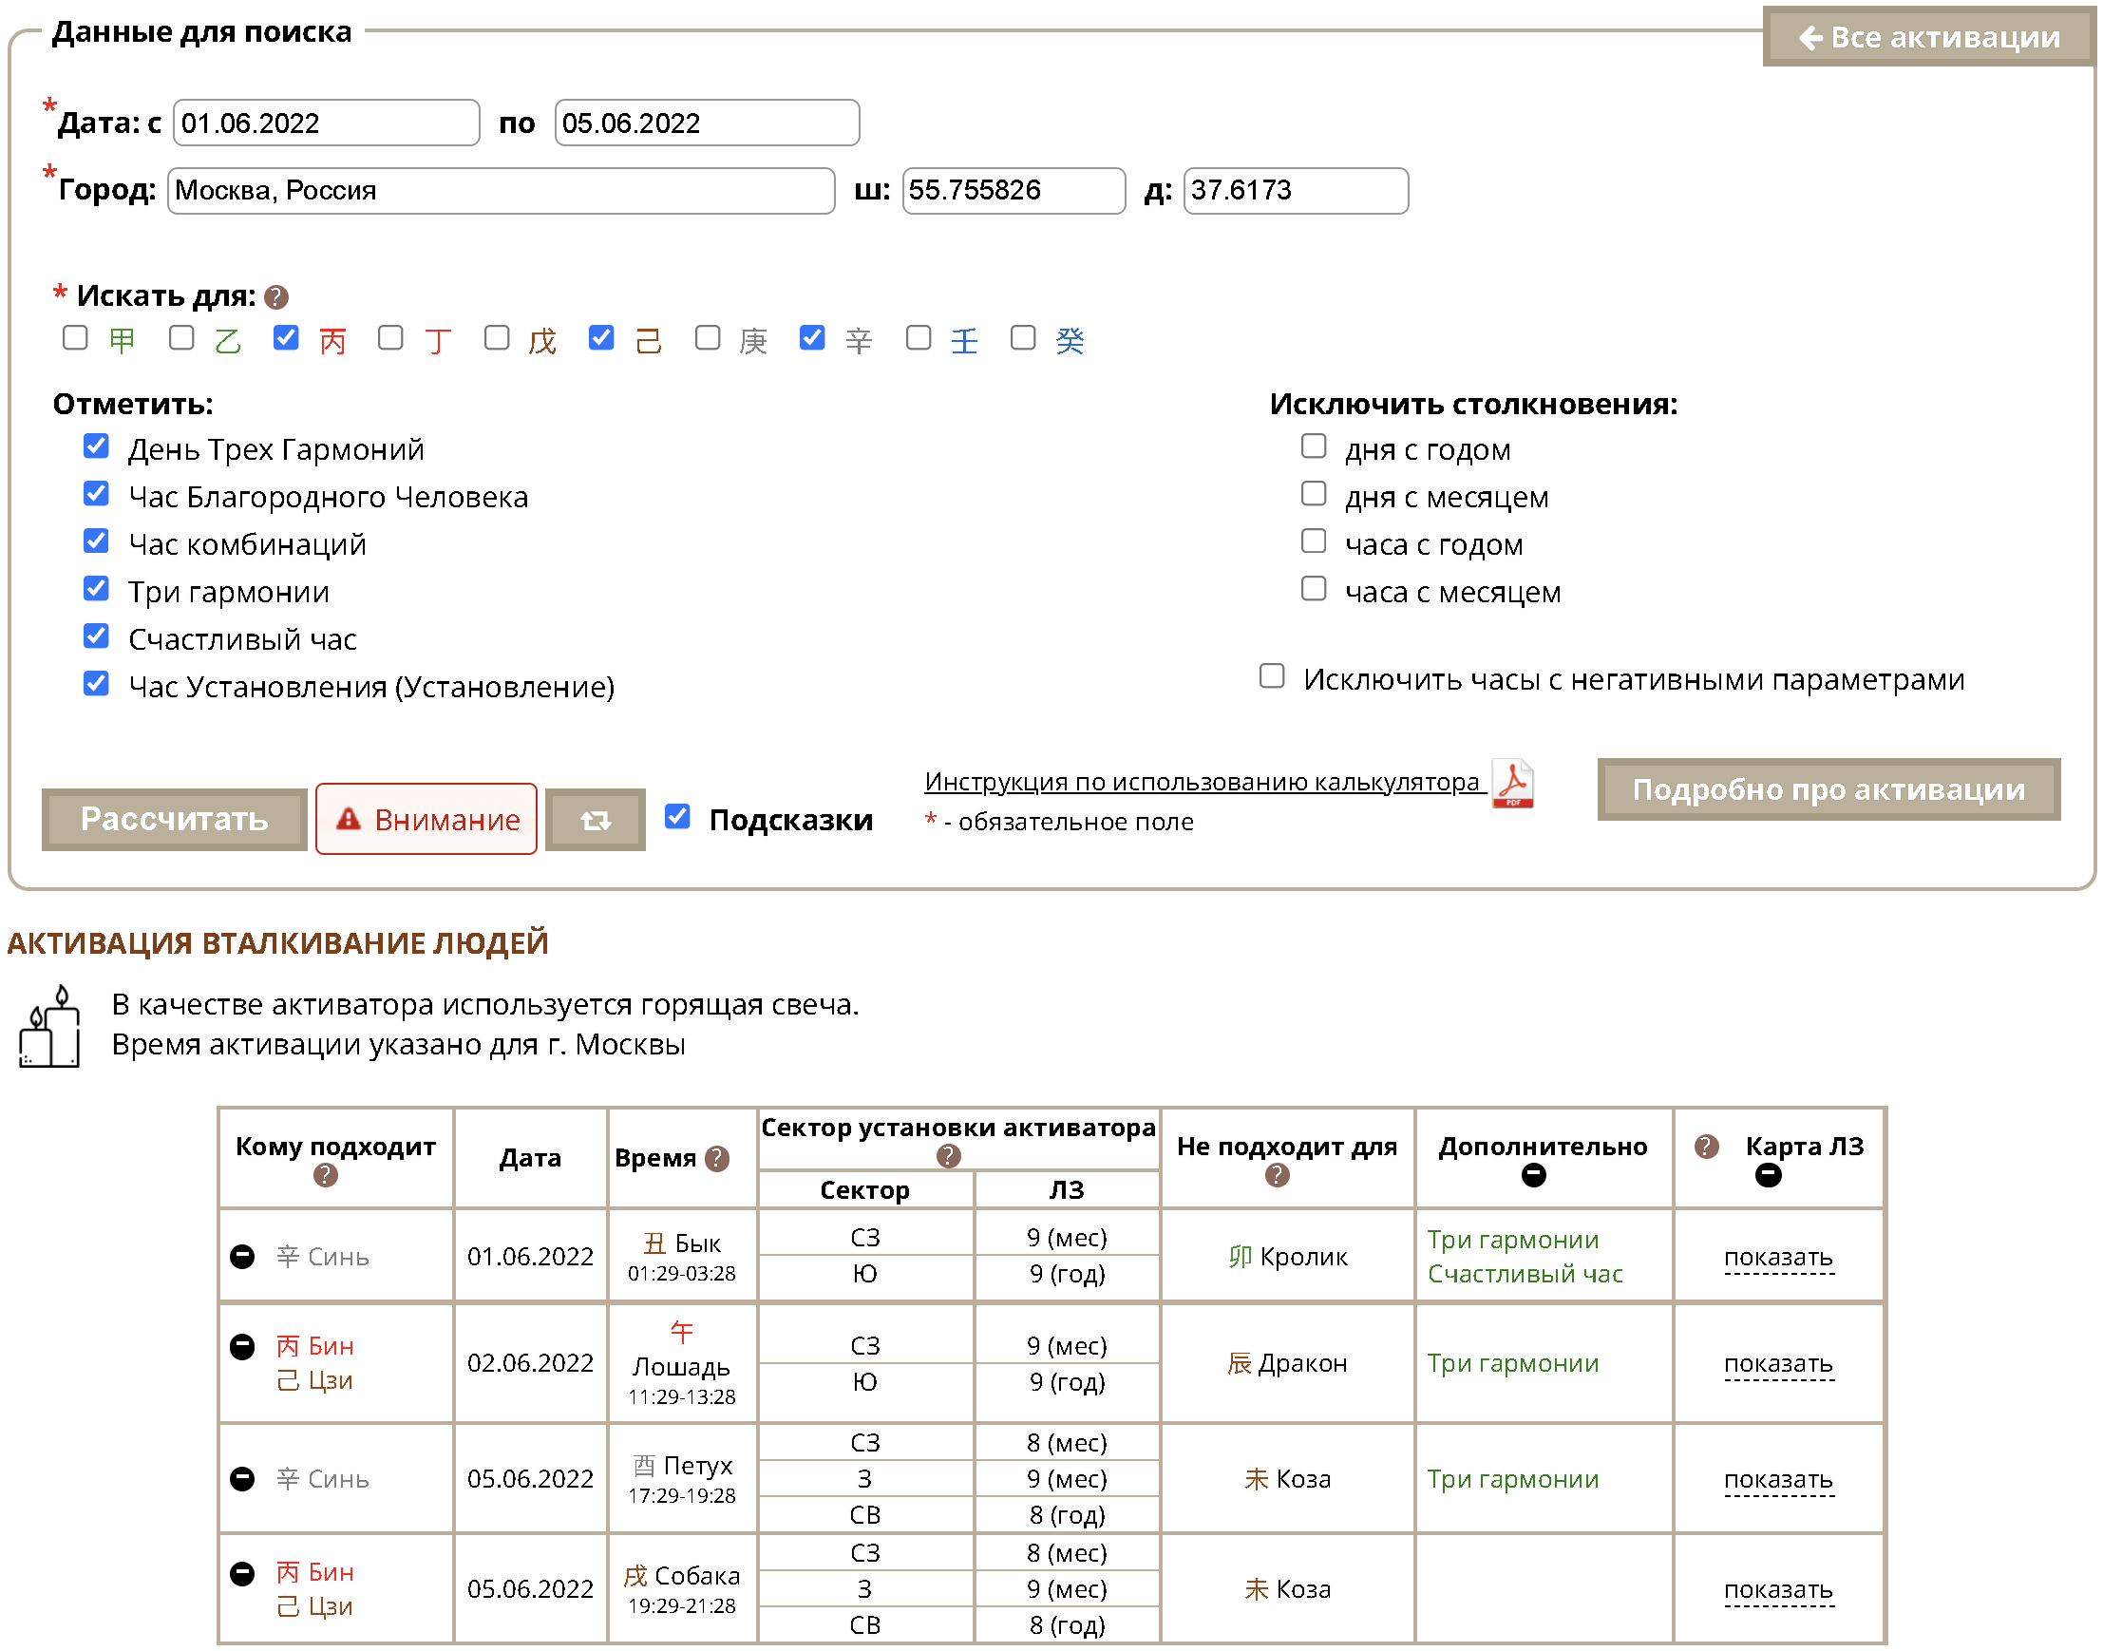Uncheck the 辛 stem checkbox
The width and height of the screenshot is (2103, 1651).
(x=812, y=338)
